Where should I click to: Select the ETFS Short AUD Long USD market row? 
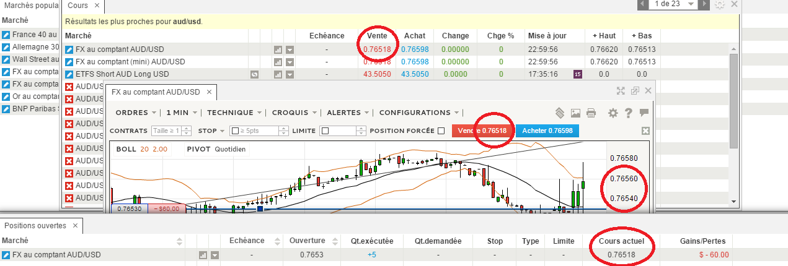[397, 74]
